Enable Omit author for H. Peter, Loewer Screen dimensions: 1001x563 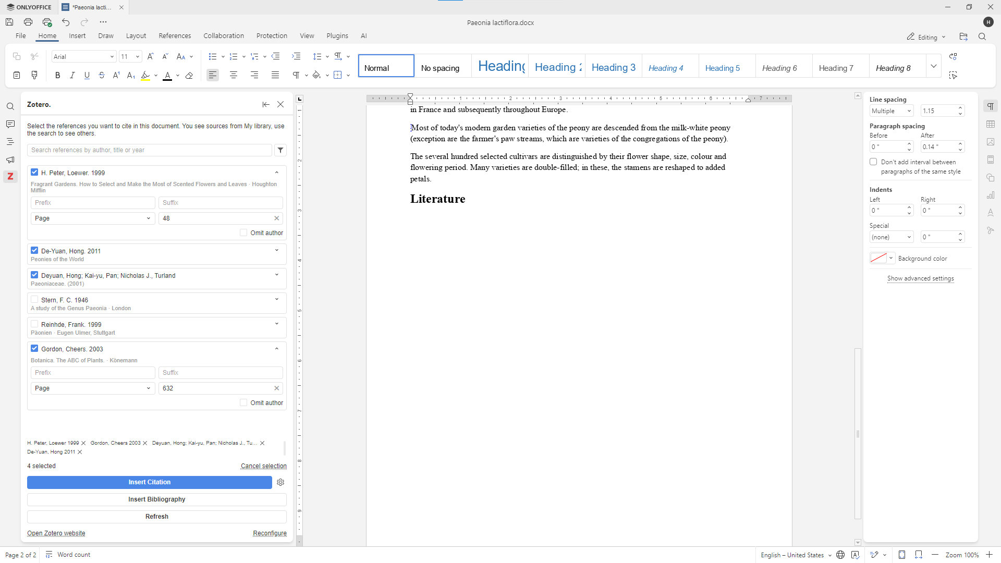243,232
